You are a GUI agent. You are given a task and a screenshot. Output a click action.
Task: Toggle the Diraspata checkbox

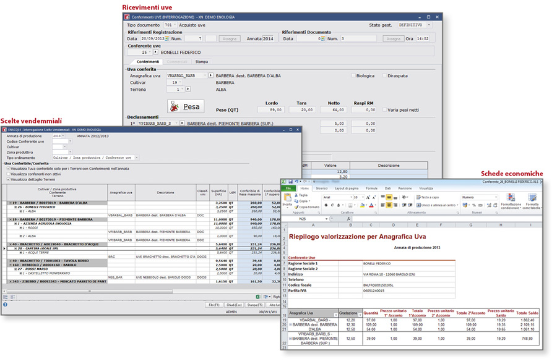384,75
